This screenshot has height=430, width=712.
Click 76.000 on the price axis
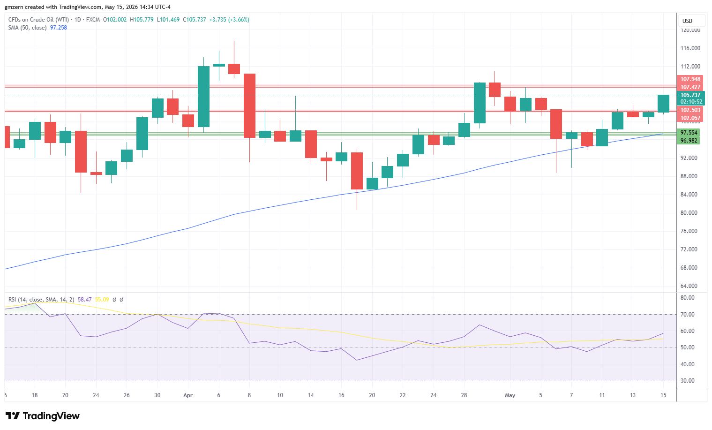[689, 231]
